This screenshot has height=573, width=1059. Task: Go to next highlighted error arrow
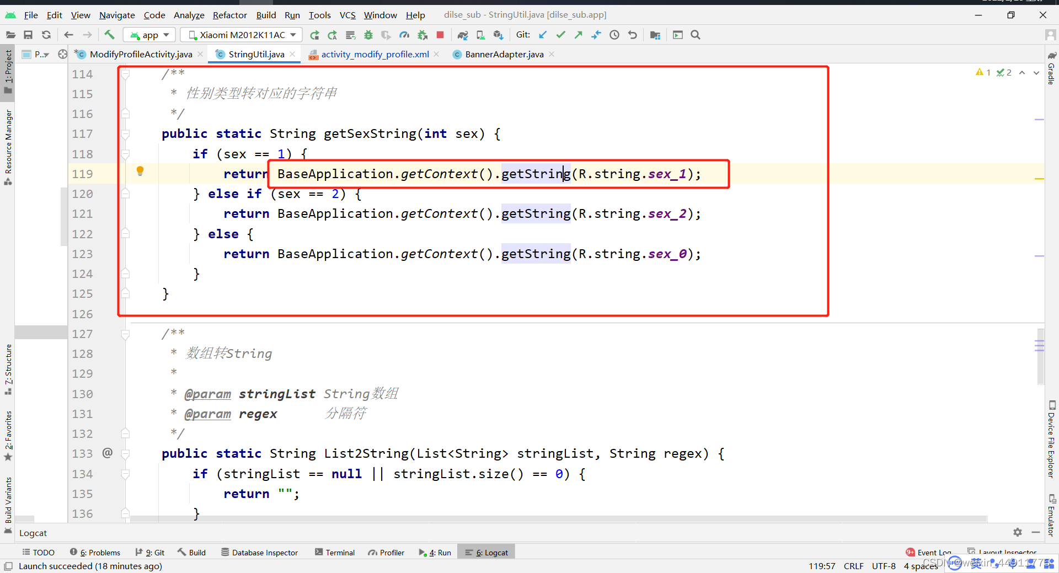(1036, 73)
